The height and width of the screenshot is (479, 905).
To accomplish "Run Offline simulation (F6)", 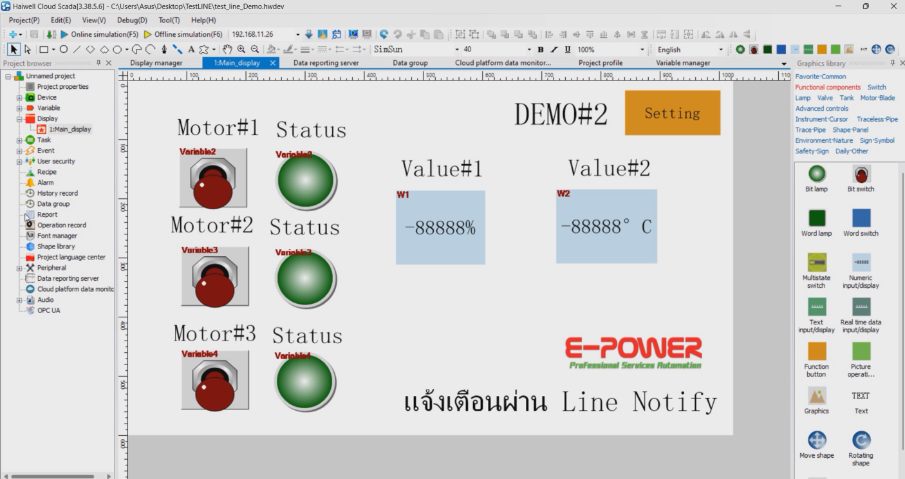I will coord(183,34).
